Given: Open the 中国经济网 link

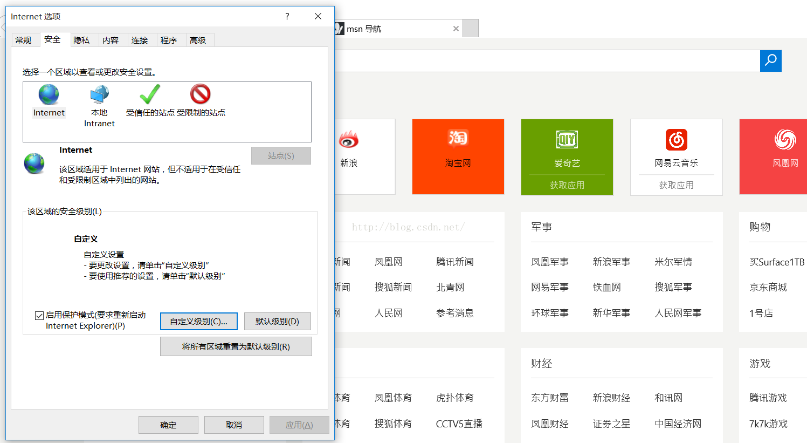Looking at the screenshot, I should [678, 424].
